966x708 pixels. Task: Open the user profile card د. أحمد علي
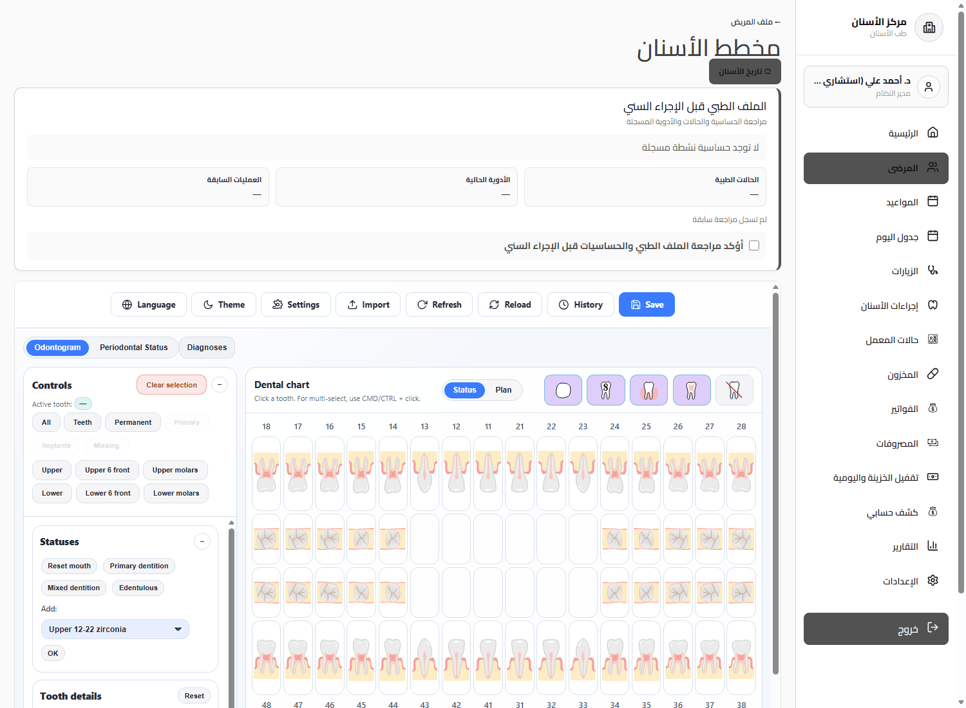[x=876, y=87]
